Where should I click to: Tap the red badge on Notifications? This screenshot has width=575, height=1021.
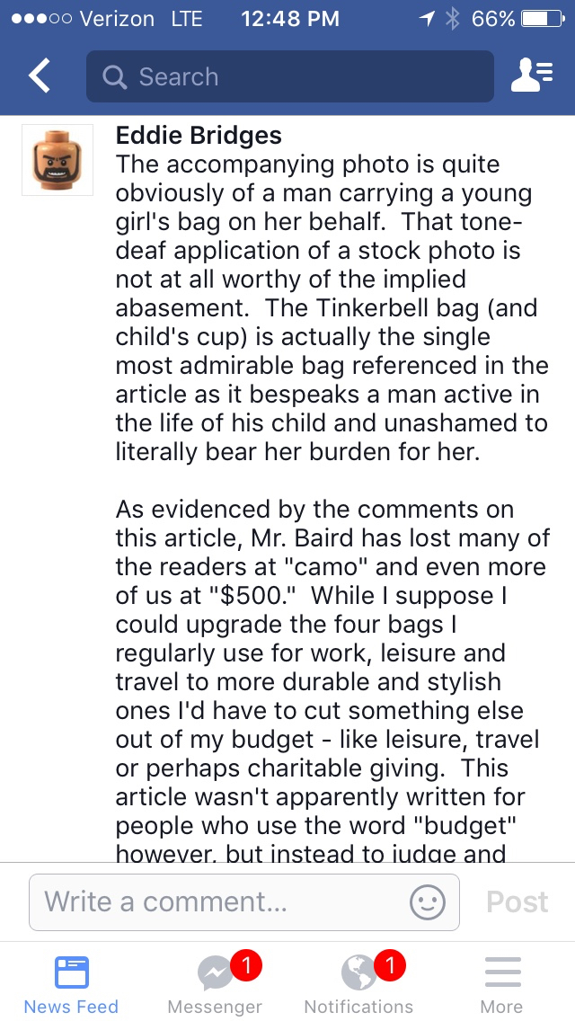(389, 966)
